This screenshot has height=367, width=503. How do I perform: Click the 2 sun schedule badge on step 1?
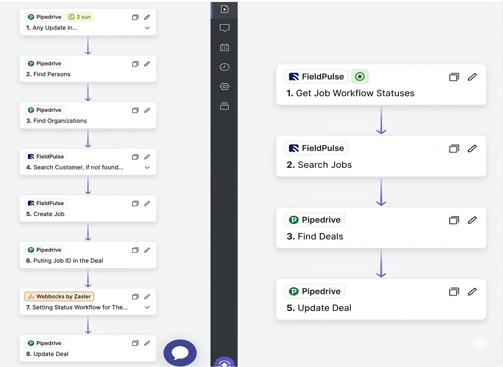point(79,17)
